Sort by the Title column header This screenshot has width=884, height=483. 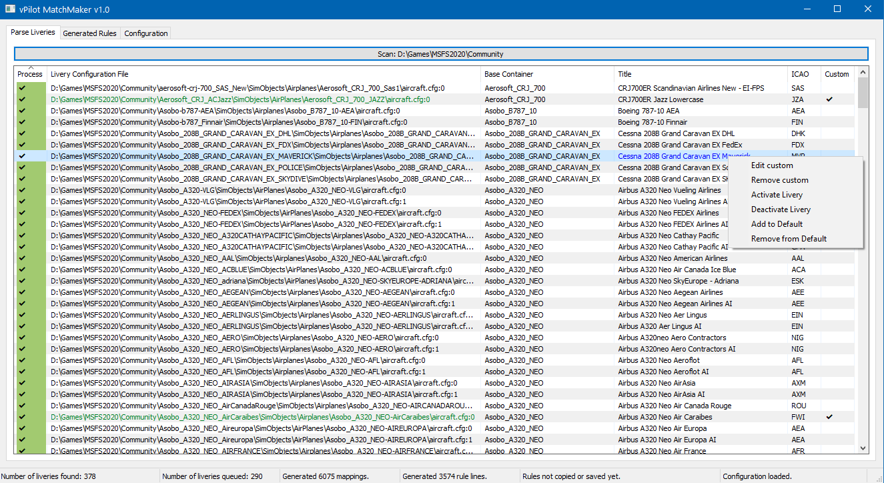coord(701,74)
